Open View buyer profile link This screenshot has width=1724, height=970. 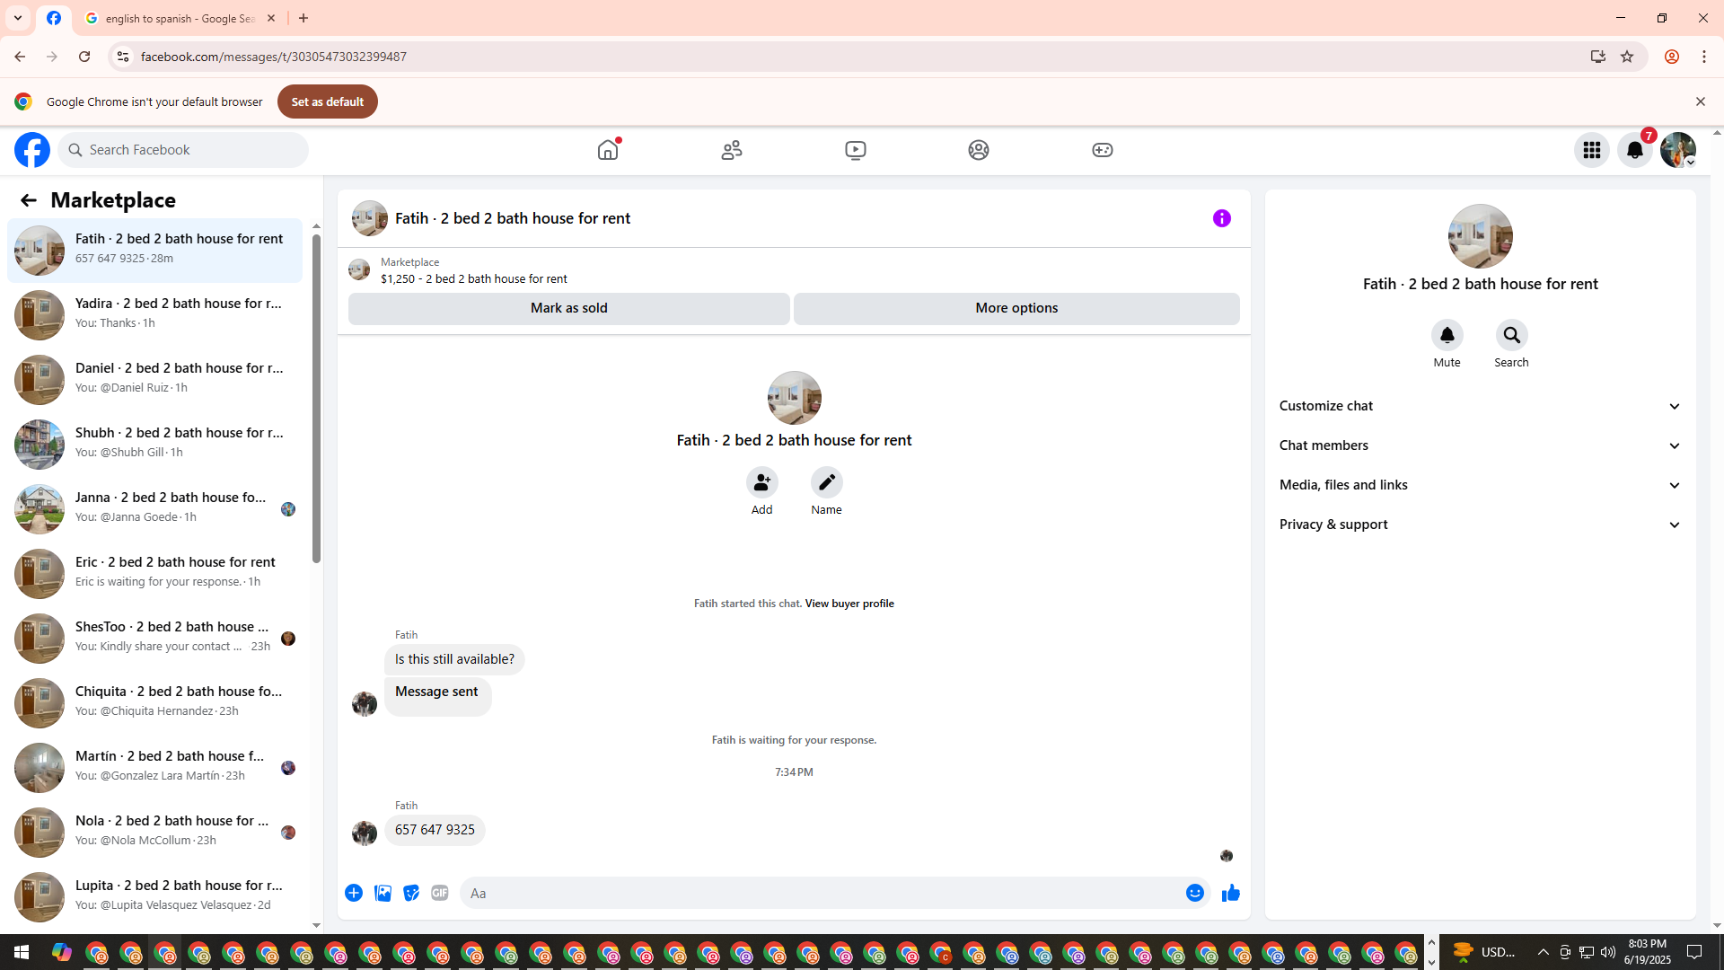tap(849, 604)
